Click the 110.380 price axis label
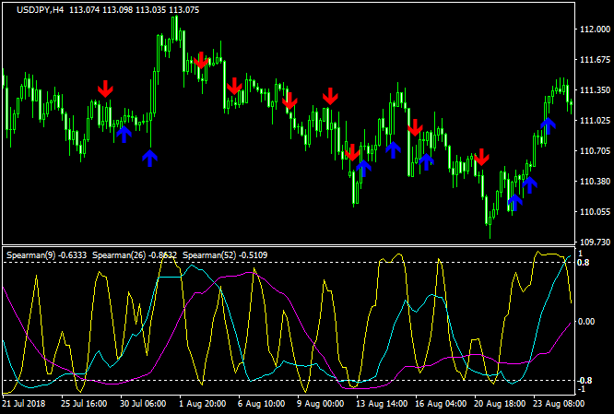 tap(595, 182)
